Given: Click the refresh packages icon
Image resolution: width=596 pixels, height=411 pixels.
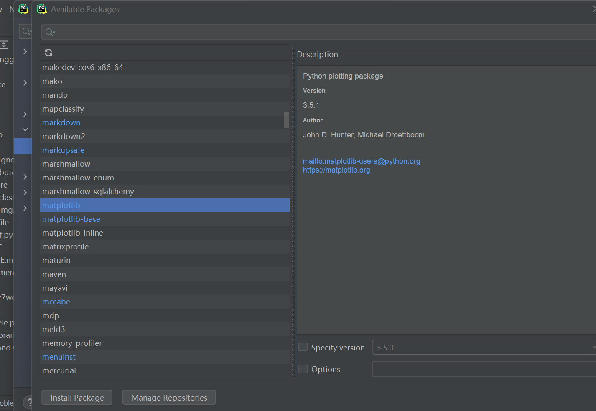Looking at the screenshot, I should pyautogui.click(x=48, y=53).
